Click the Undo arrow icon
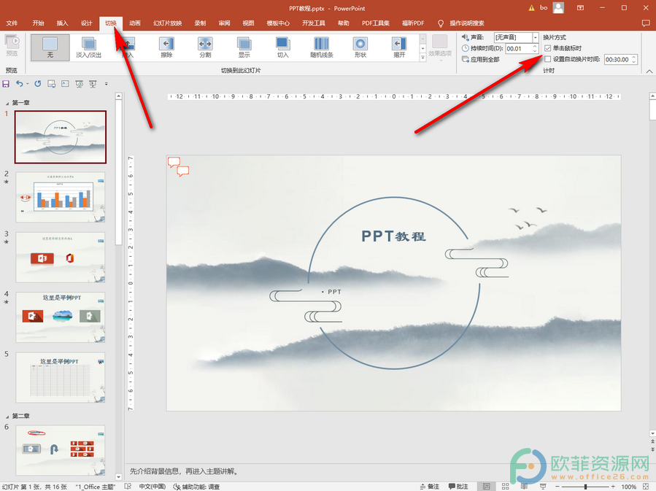The width and height of the screenshot is (656, 491). [x=19, y=84]
